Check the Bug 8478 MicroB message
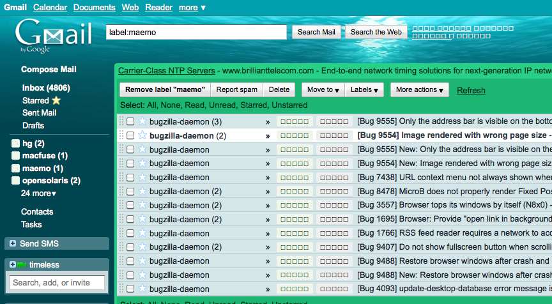 [x=130, y=191]
